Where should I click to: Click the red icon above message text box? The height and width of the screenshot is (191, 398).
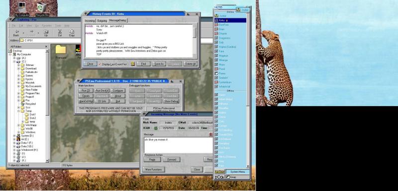210,134
